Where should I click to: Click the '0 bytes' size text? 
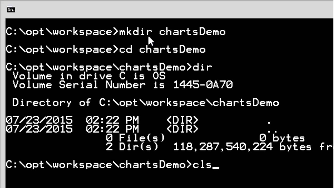coord(282,138)
